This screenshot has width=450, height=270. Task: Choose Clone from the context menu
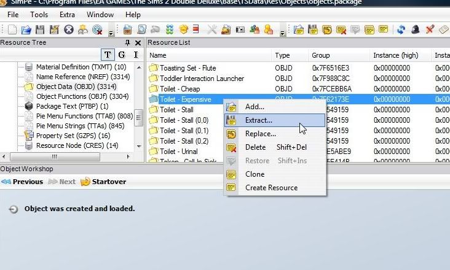tap(275, 174)
